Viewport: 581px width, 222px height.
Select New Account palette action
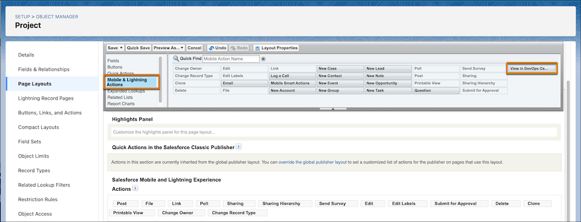click(x=292, y=90)
